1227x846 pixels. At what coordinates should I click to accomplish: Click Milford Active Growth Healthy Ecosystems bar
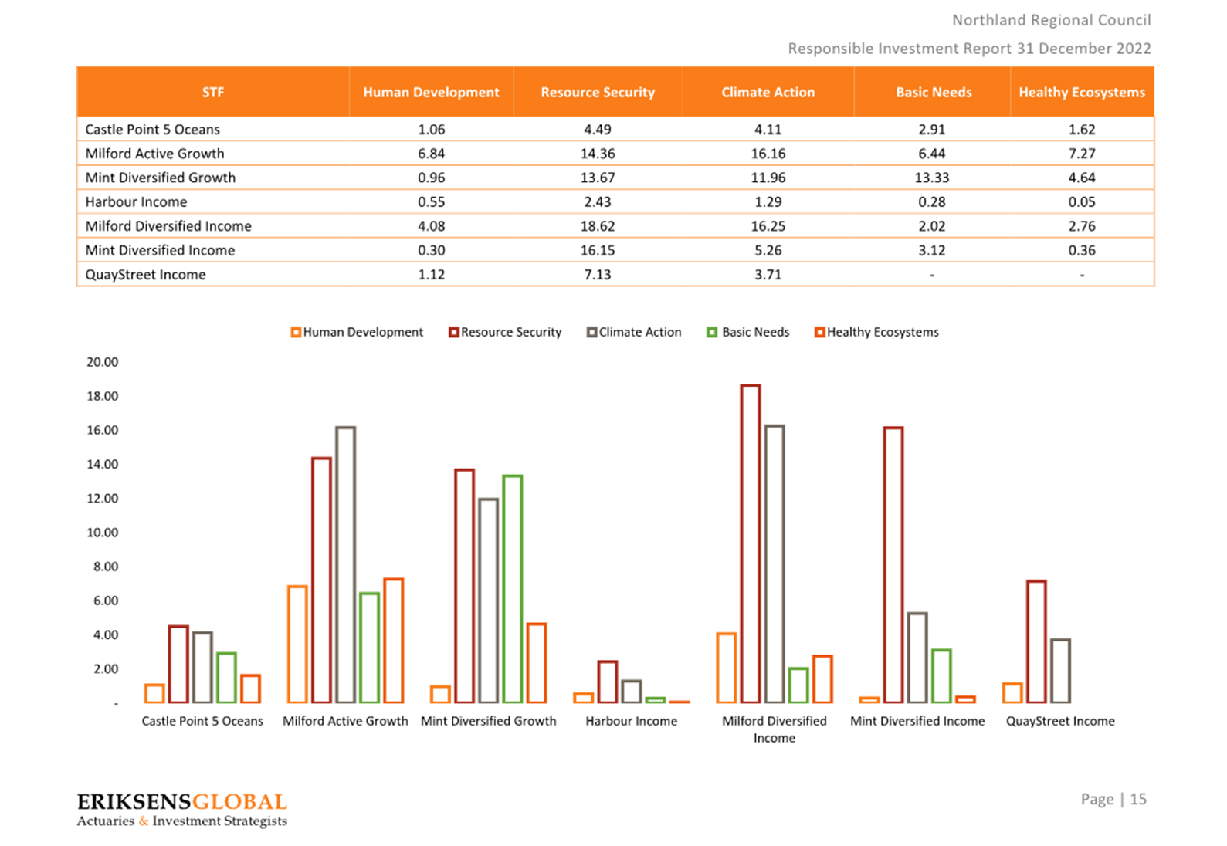[x=394, y=641]
